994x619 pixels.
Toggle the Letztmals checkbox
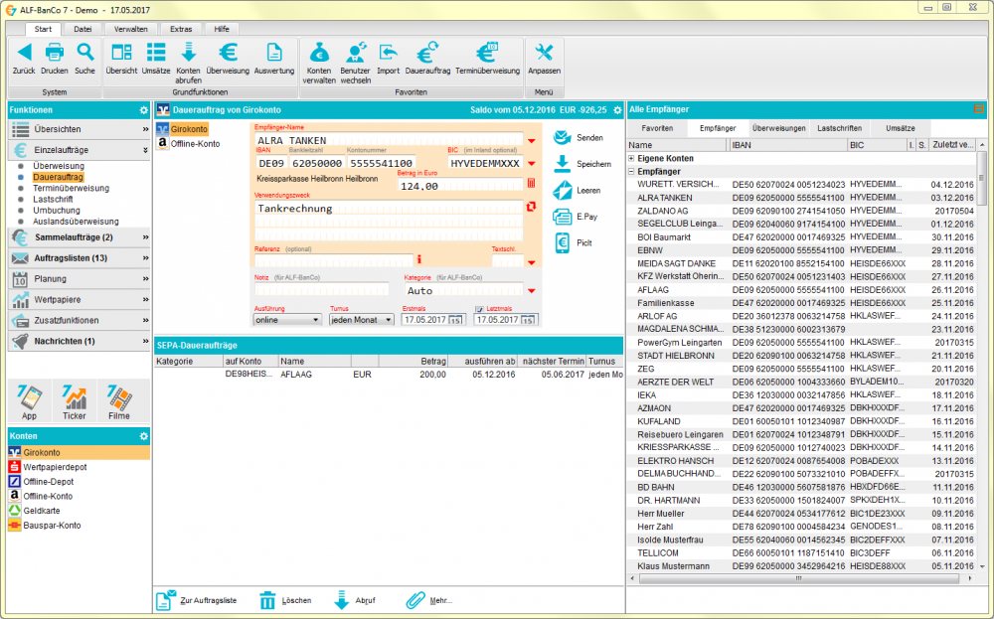pyautogui.click(x=479, y=309)
